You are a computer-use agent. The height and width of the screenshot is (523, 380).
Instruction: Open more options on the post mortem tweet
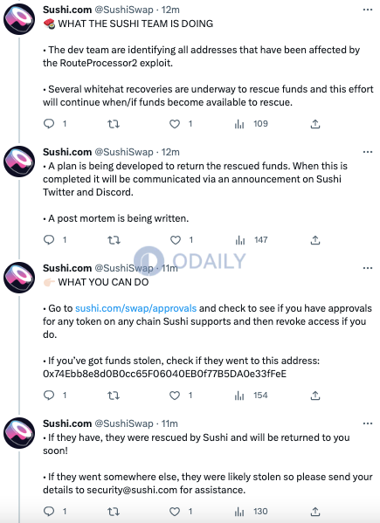click(x=368, y=152)
